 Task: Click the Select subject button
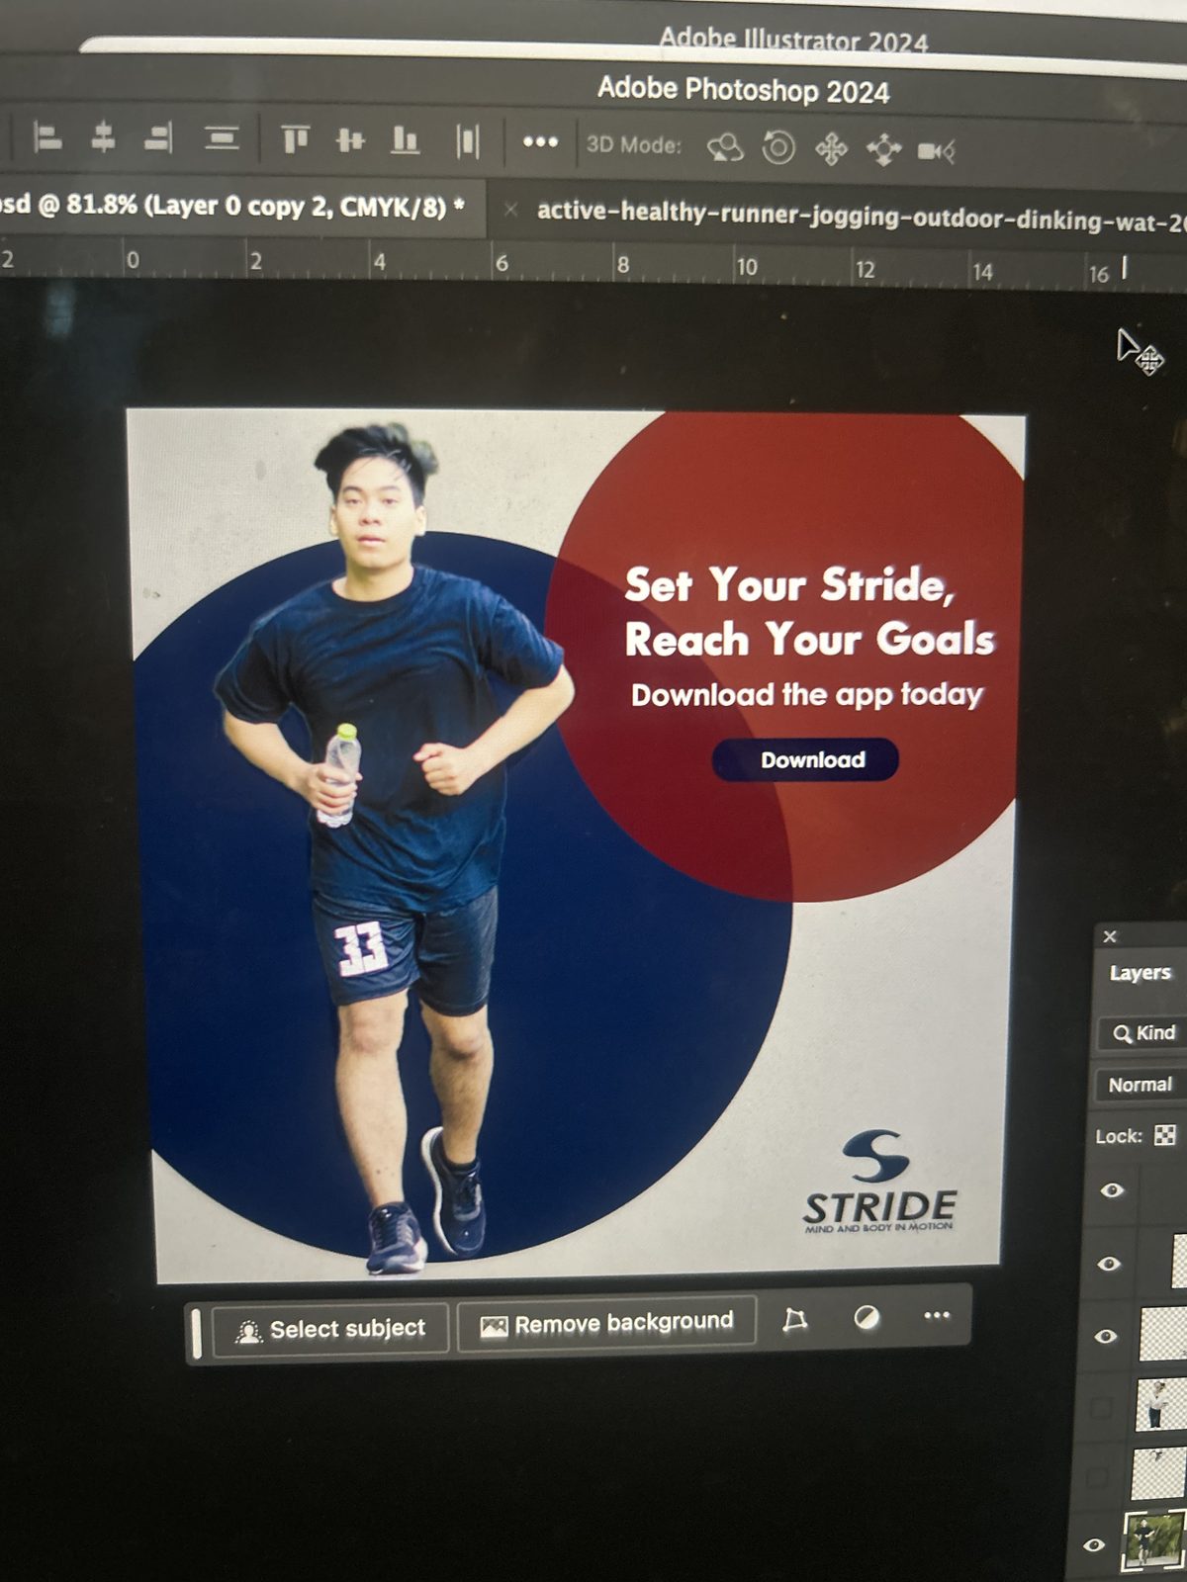click(x=330, y=1330)
